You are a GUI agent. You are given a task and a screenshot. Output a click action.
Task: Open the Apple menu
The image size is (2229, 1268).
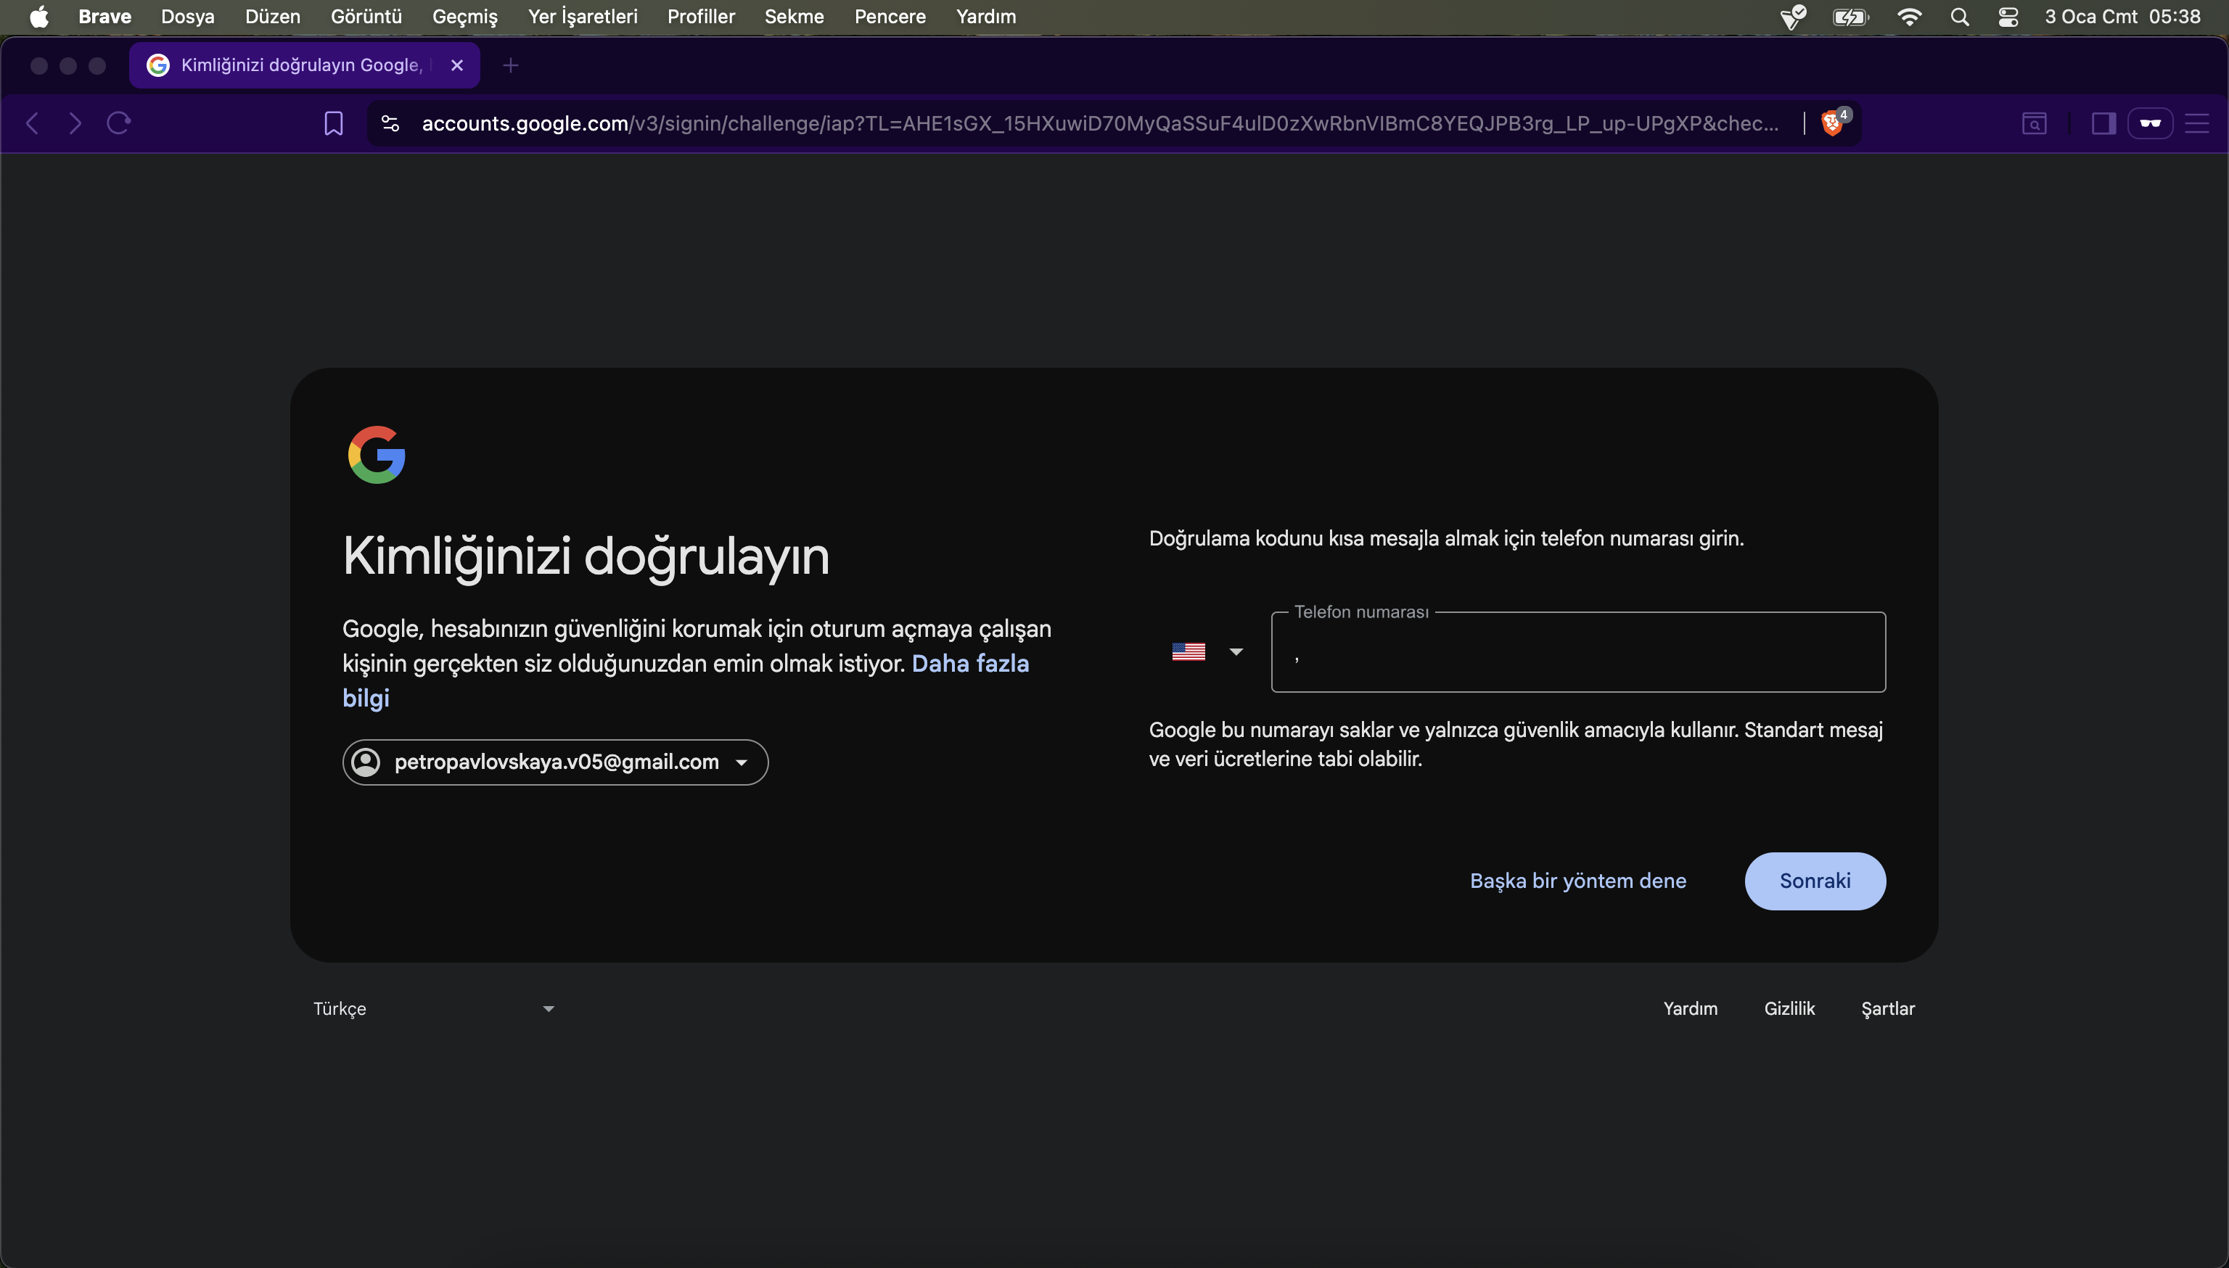[x=38, y=17]
